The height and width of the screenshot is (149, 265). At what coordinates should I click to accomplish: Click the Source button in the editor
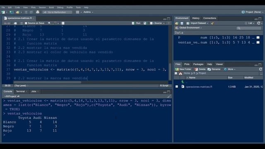156,23
